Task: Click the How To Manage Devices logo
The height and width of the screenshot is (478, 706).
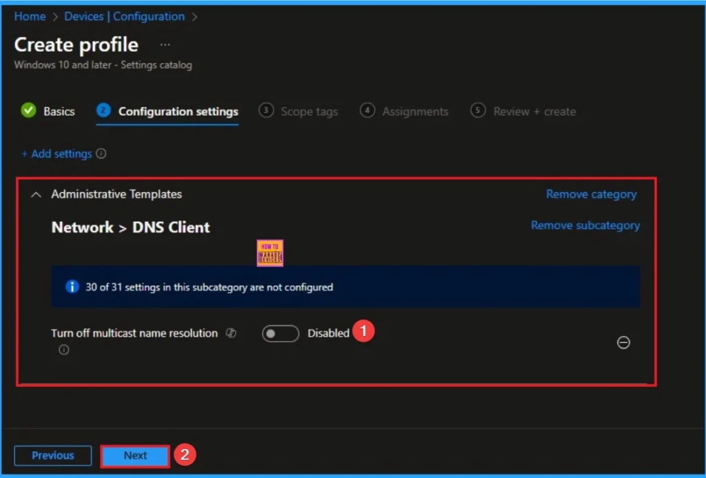Action: pos(270,253)
